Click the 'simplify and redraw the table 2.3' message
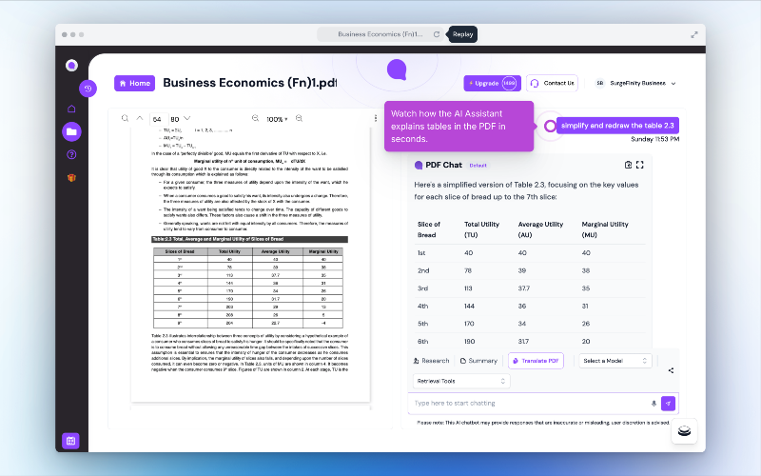The image size is (761, 476). tap(617, 126)
